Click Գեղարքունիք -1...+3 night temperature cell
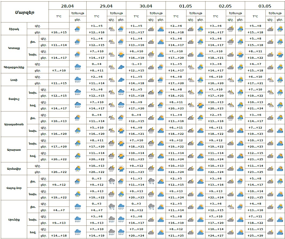The width and height of the screenshot is (285, 239). coord(136,64)
